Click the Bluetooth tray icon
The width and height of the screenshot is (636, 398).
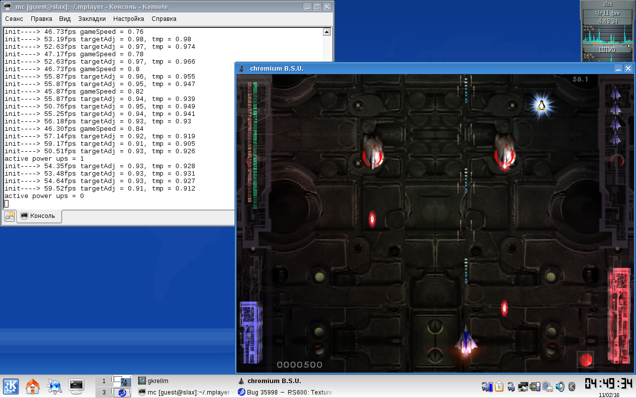572,386
